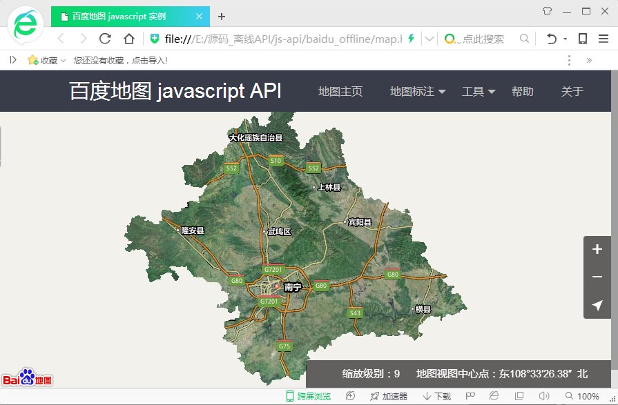Click the lightning speed-mode icon in address bar
618x405 pixels.
410,39
